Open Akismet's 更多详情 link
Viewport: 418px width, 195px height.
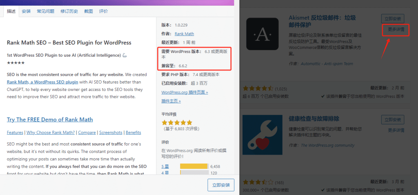[x=396, y=29]
